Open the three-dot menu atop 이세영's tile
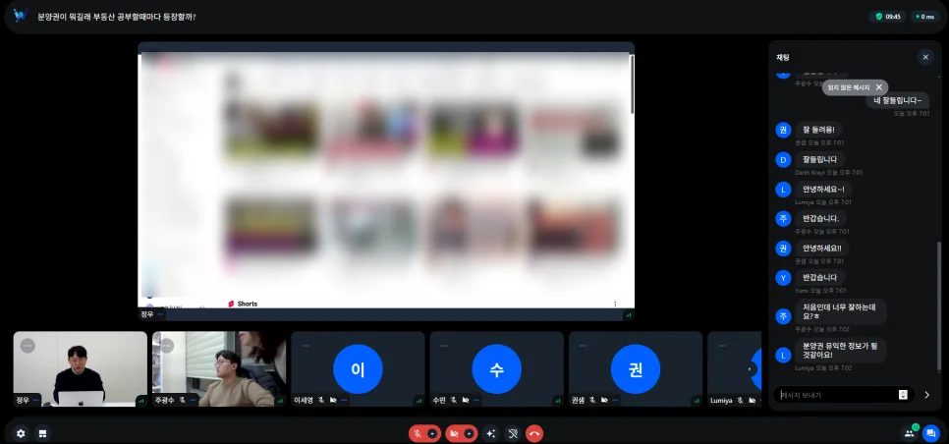The image size is (949, 444). [x=306, y=346]
